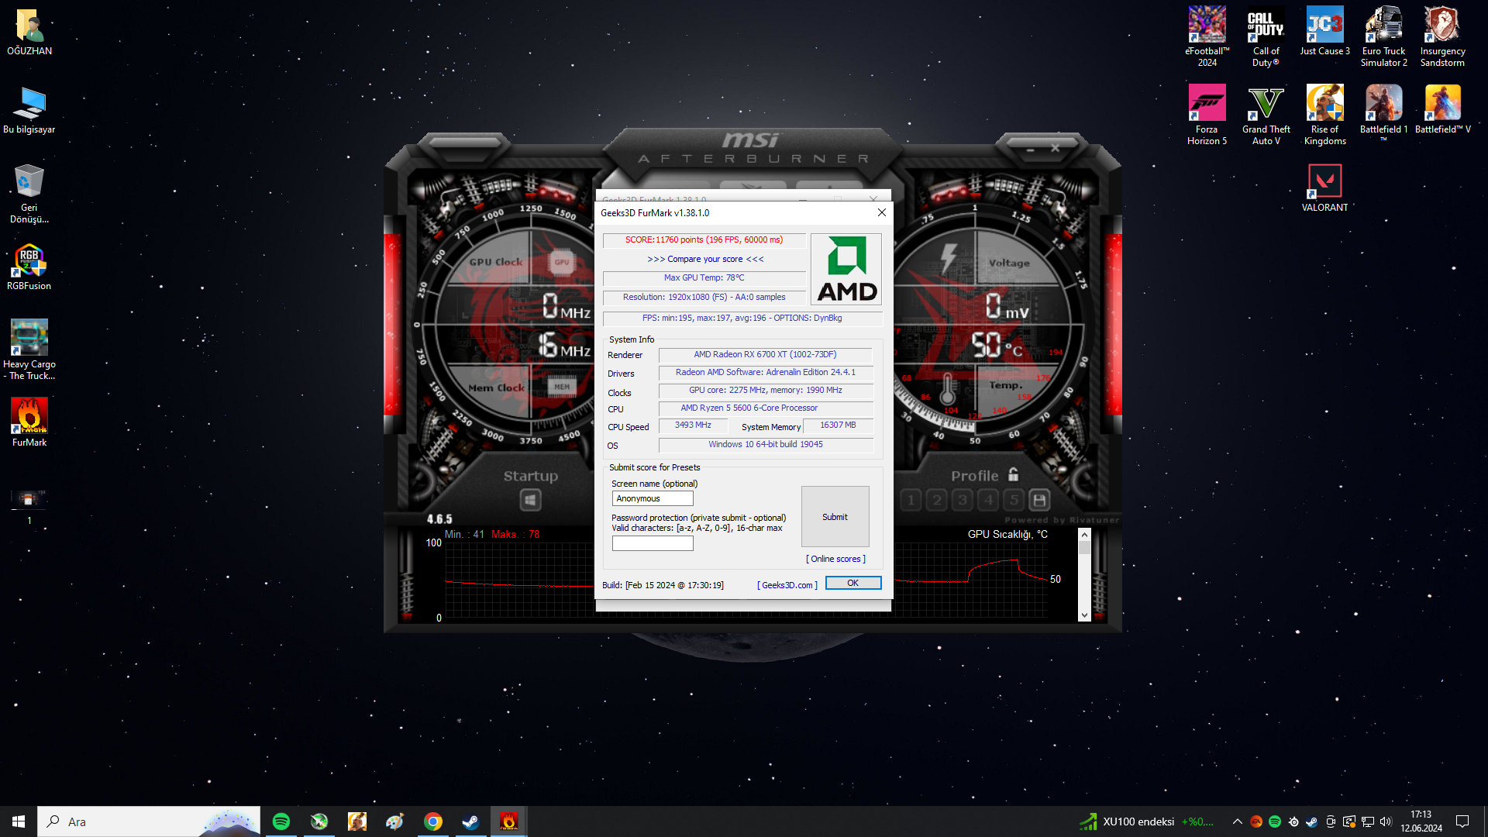
Task: Show hidden system tray icons chevron
Action: coord(1237,821)
